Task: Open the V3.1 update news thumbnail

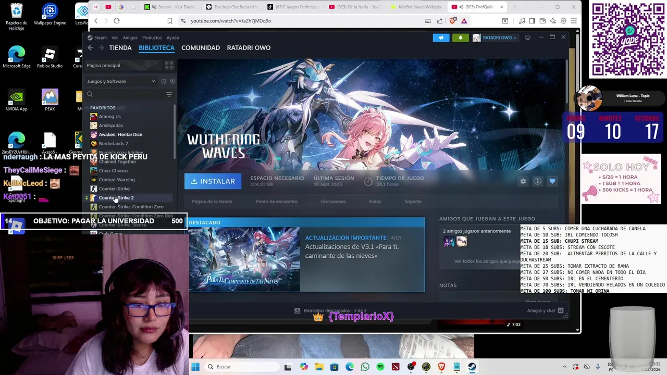Action: pos(244,259)
